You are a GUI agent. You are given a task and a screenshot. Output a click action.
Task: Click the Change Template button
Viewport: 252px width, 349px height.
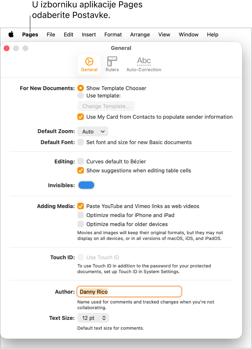[106, 106]
